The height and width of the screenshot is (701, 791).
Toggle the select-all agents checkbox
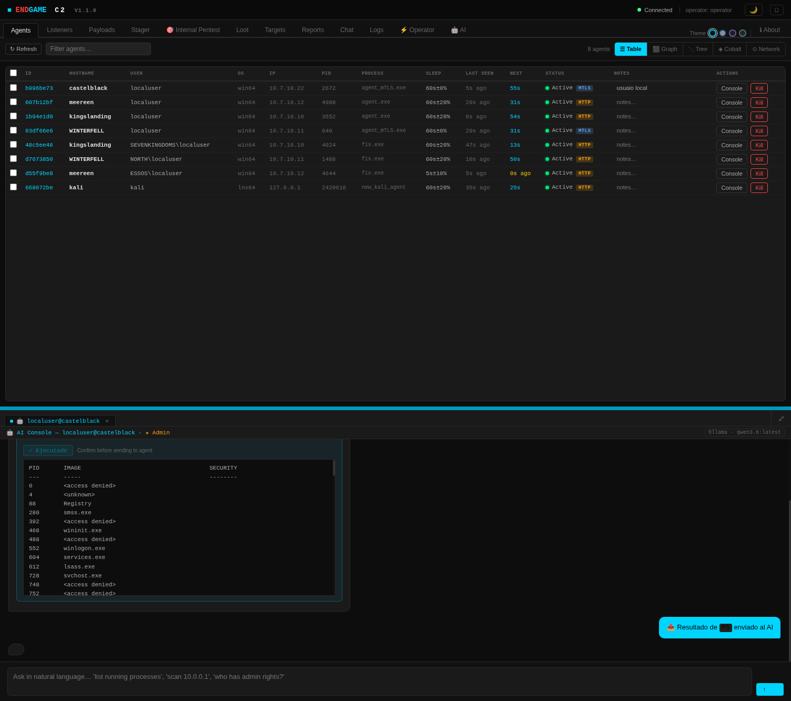pyautogui.click(x=13, y=73)
